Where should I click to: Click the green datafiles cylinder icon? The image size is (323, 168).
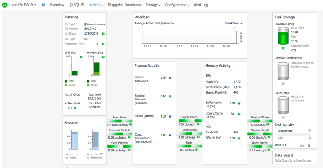click(283, 36)
